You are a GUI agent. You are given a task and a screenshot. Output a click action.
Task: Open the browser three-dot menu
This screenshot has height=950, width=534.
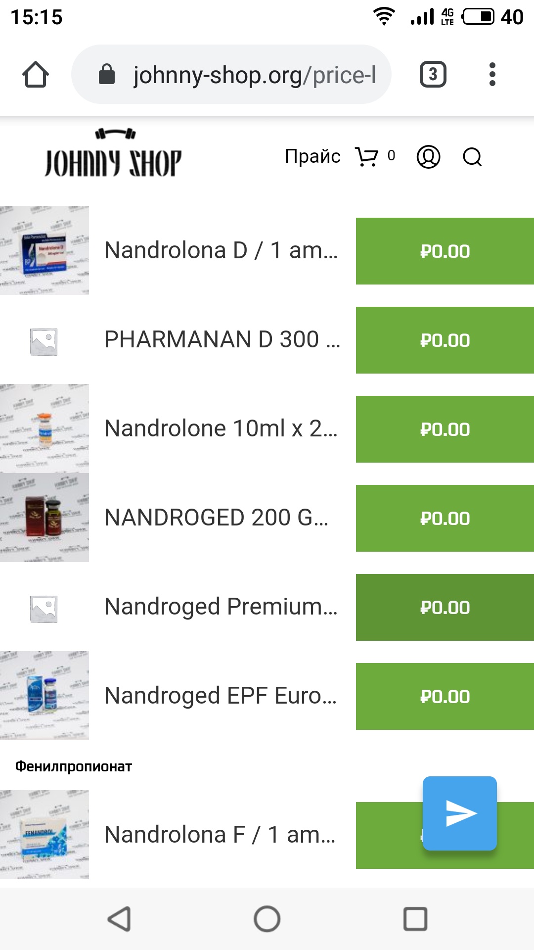pyautogui.click(x=492, y=75)
